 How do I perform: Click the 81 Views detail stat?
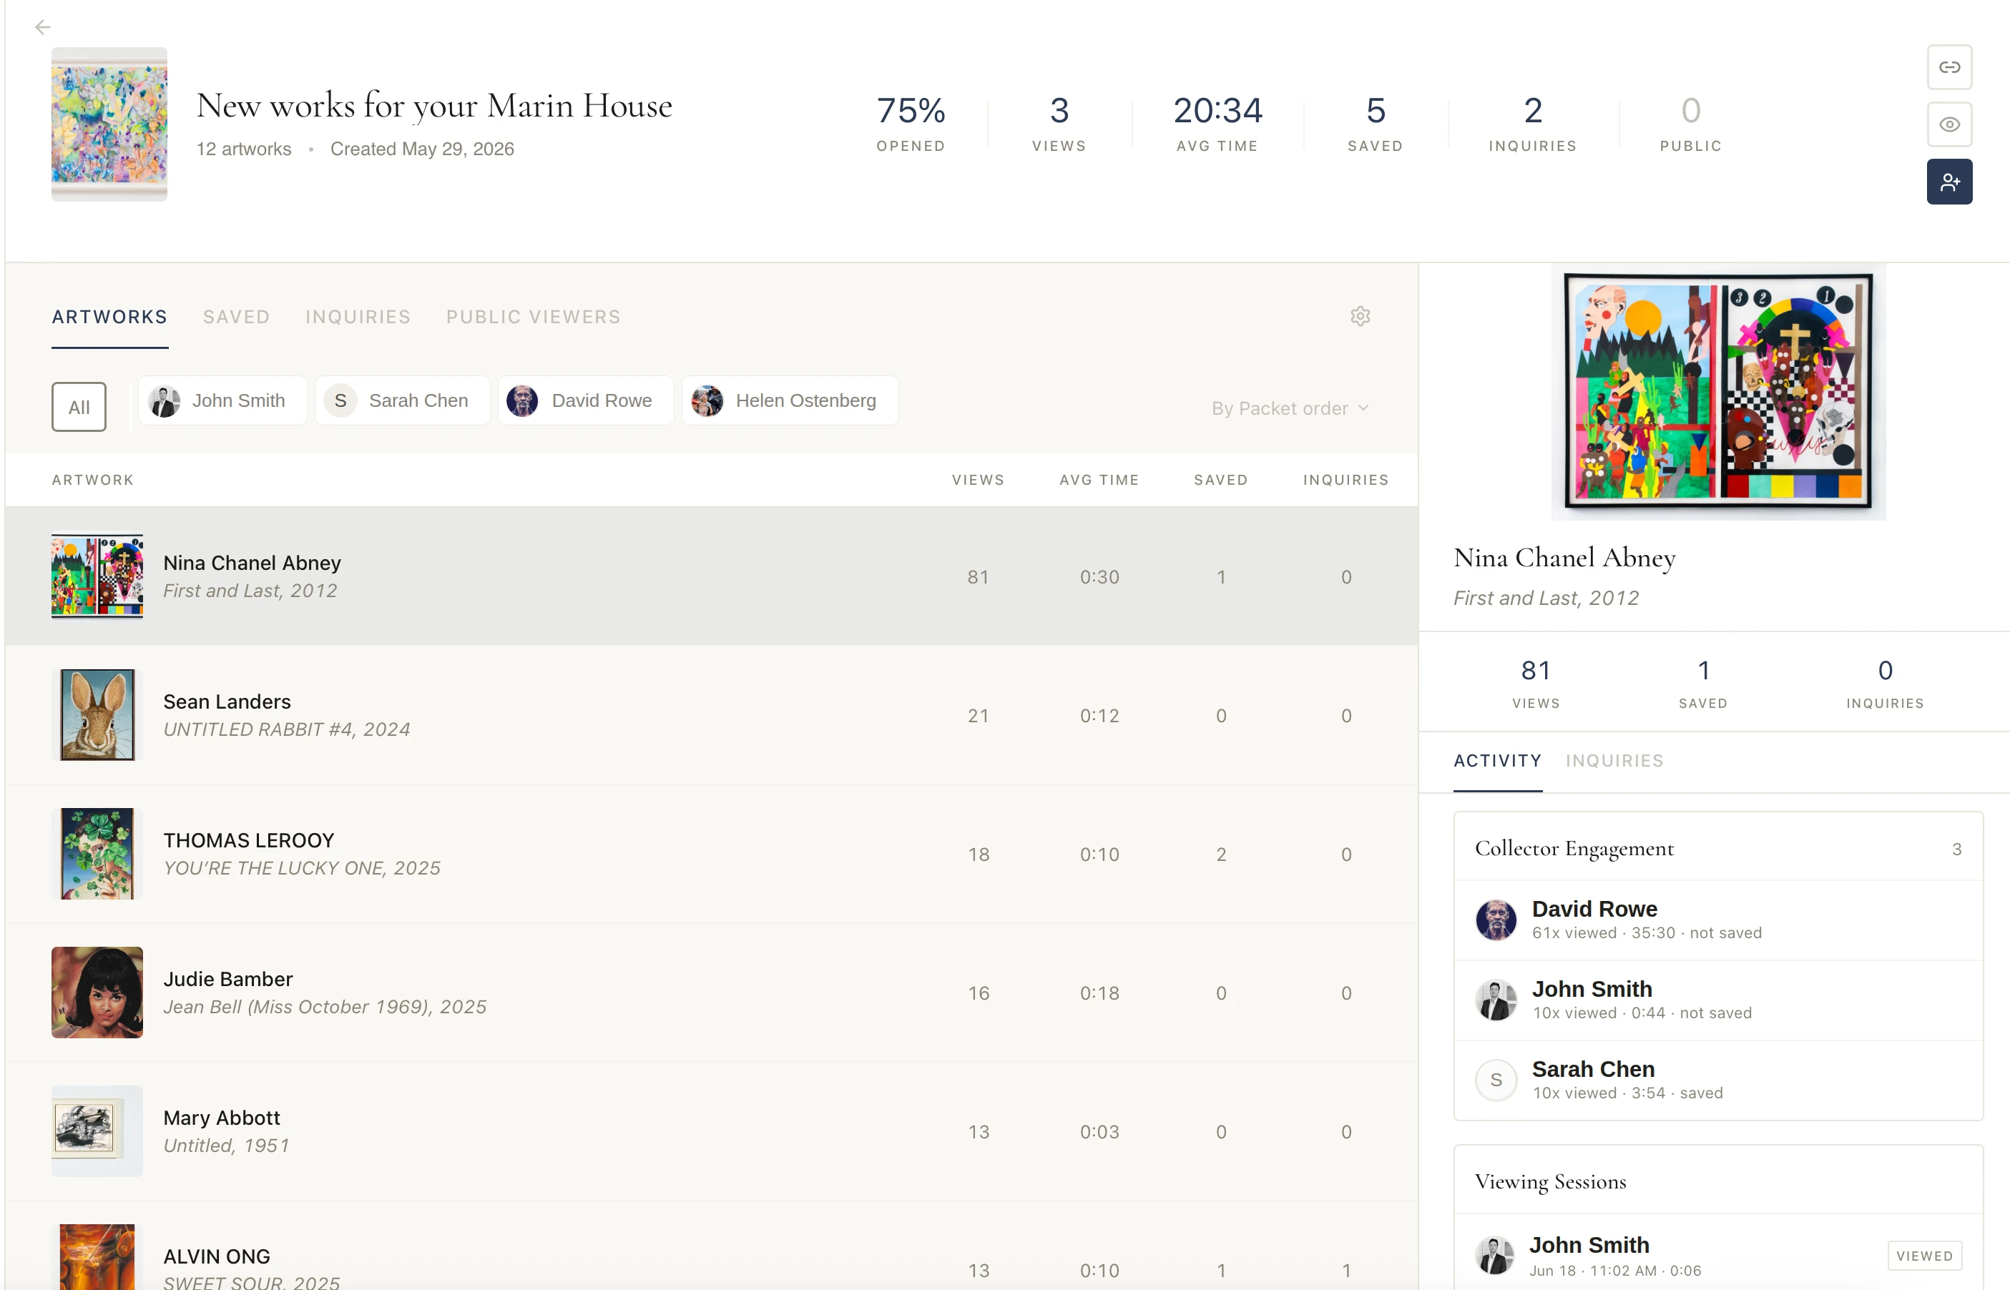(x=1535, y=684)
